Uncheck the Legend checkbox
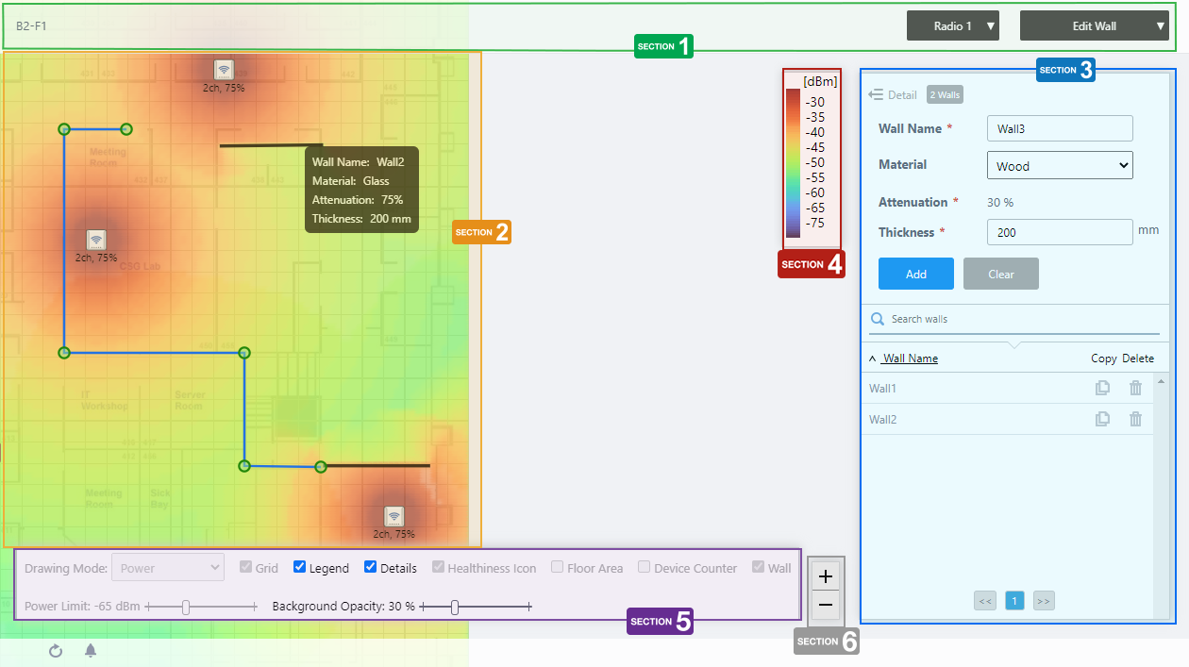The height and width of the screenshot is (667, 1189). (300, 568)
